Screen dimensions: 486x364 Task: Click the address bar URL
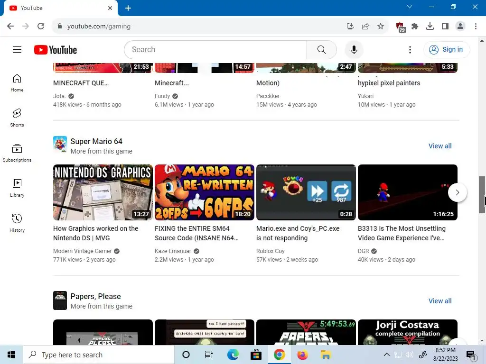coord(99,27)
